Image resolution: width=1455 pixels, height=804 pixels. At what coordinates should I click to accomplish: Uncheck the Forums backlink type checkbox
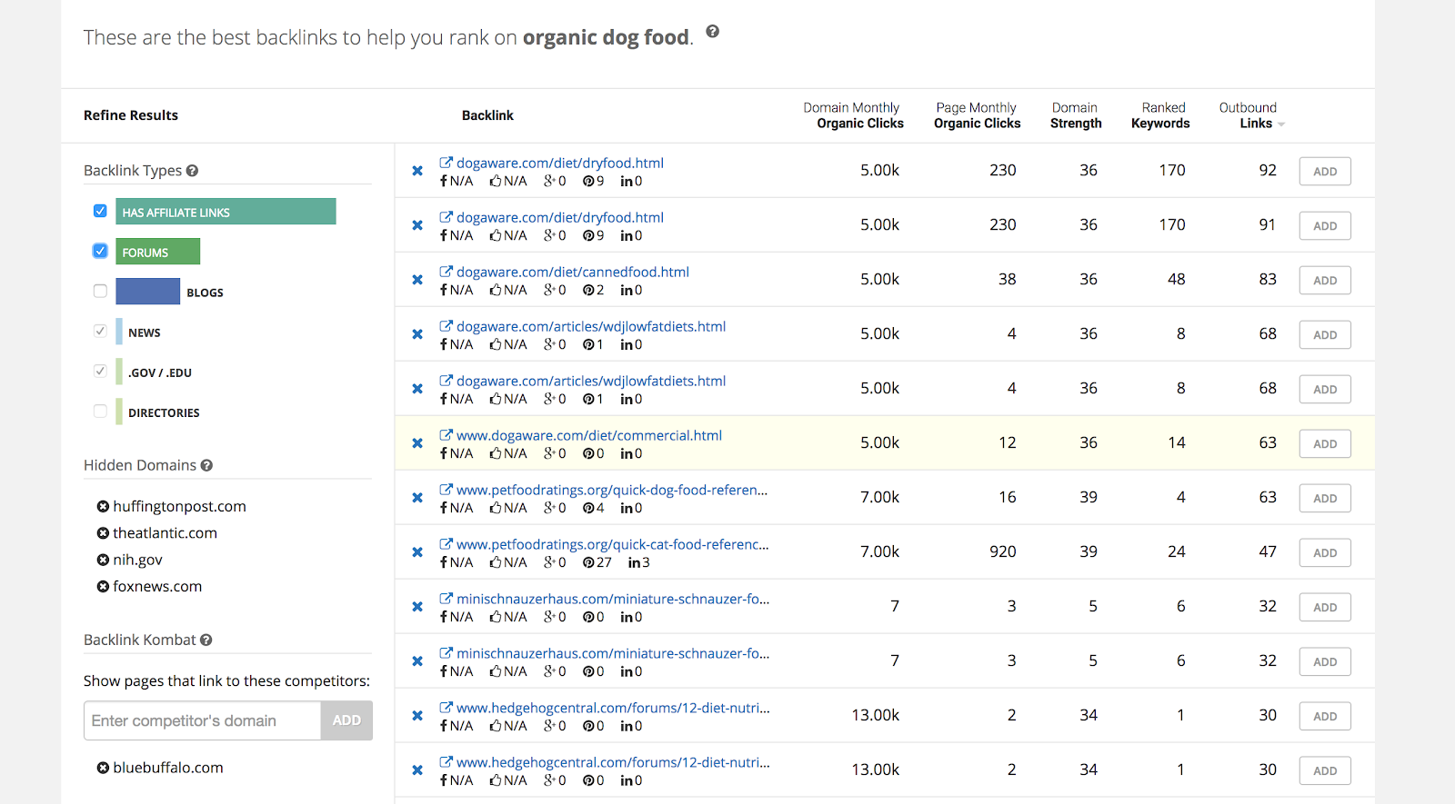coord(100,251)
